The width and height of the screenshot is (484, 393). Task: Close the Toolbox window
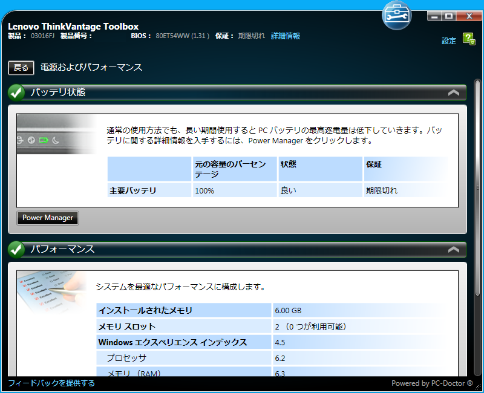coord(469,16)
